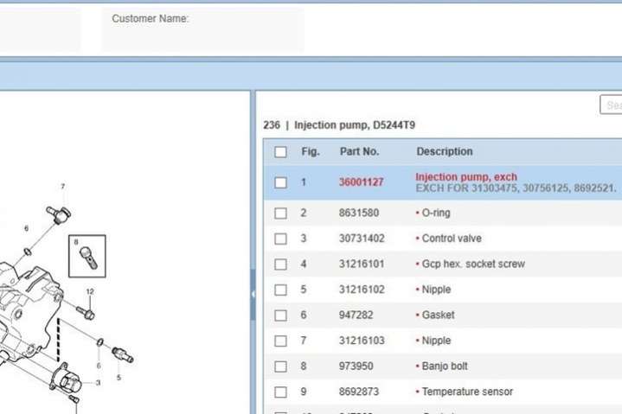This screenshot has width=622, height=414.
Task: Select checkbox for Control valve 30731402
Action: coord(280,239)
